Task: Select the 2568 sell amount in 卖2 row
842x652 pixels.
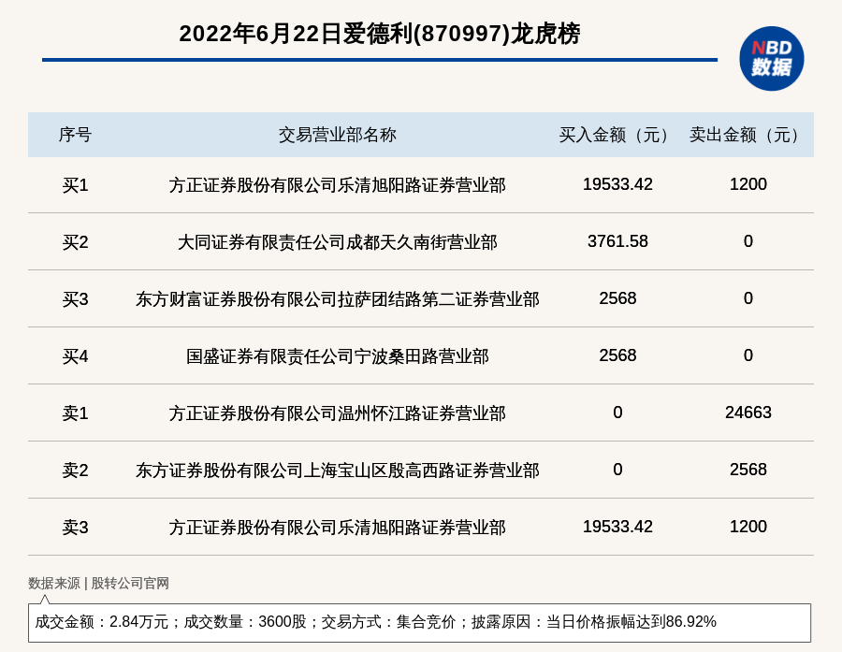Action: coord(748,470)
